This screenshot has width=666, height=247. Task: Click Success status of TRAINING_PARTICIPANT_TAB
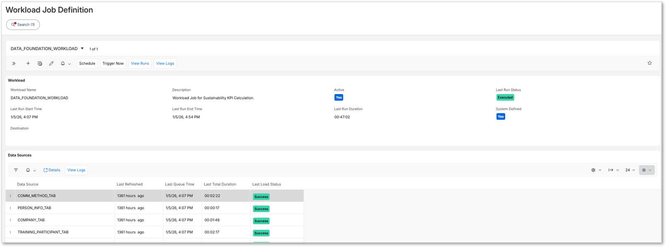coord(261,233)
